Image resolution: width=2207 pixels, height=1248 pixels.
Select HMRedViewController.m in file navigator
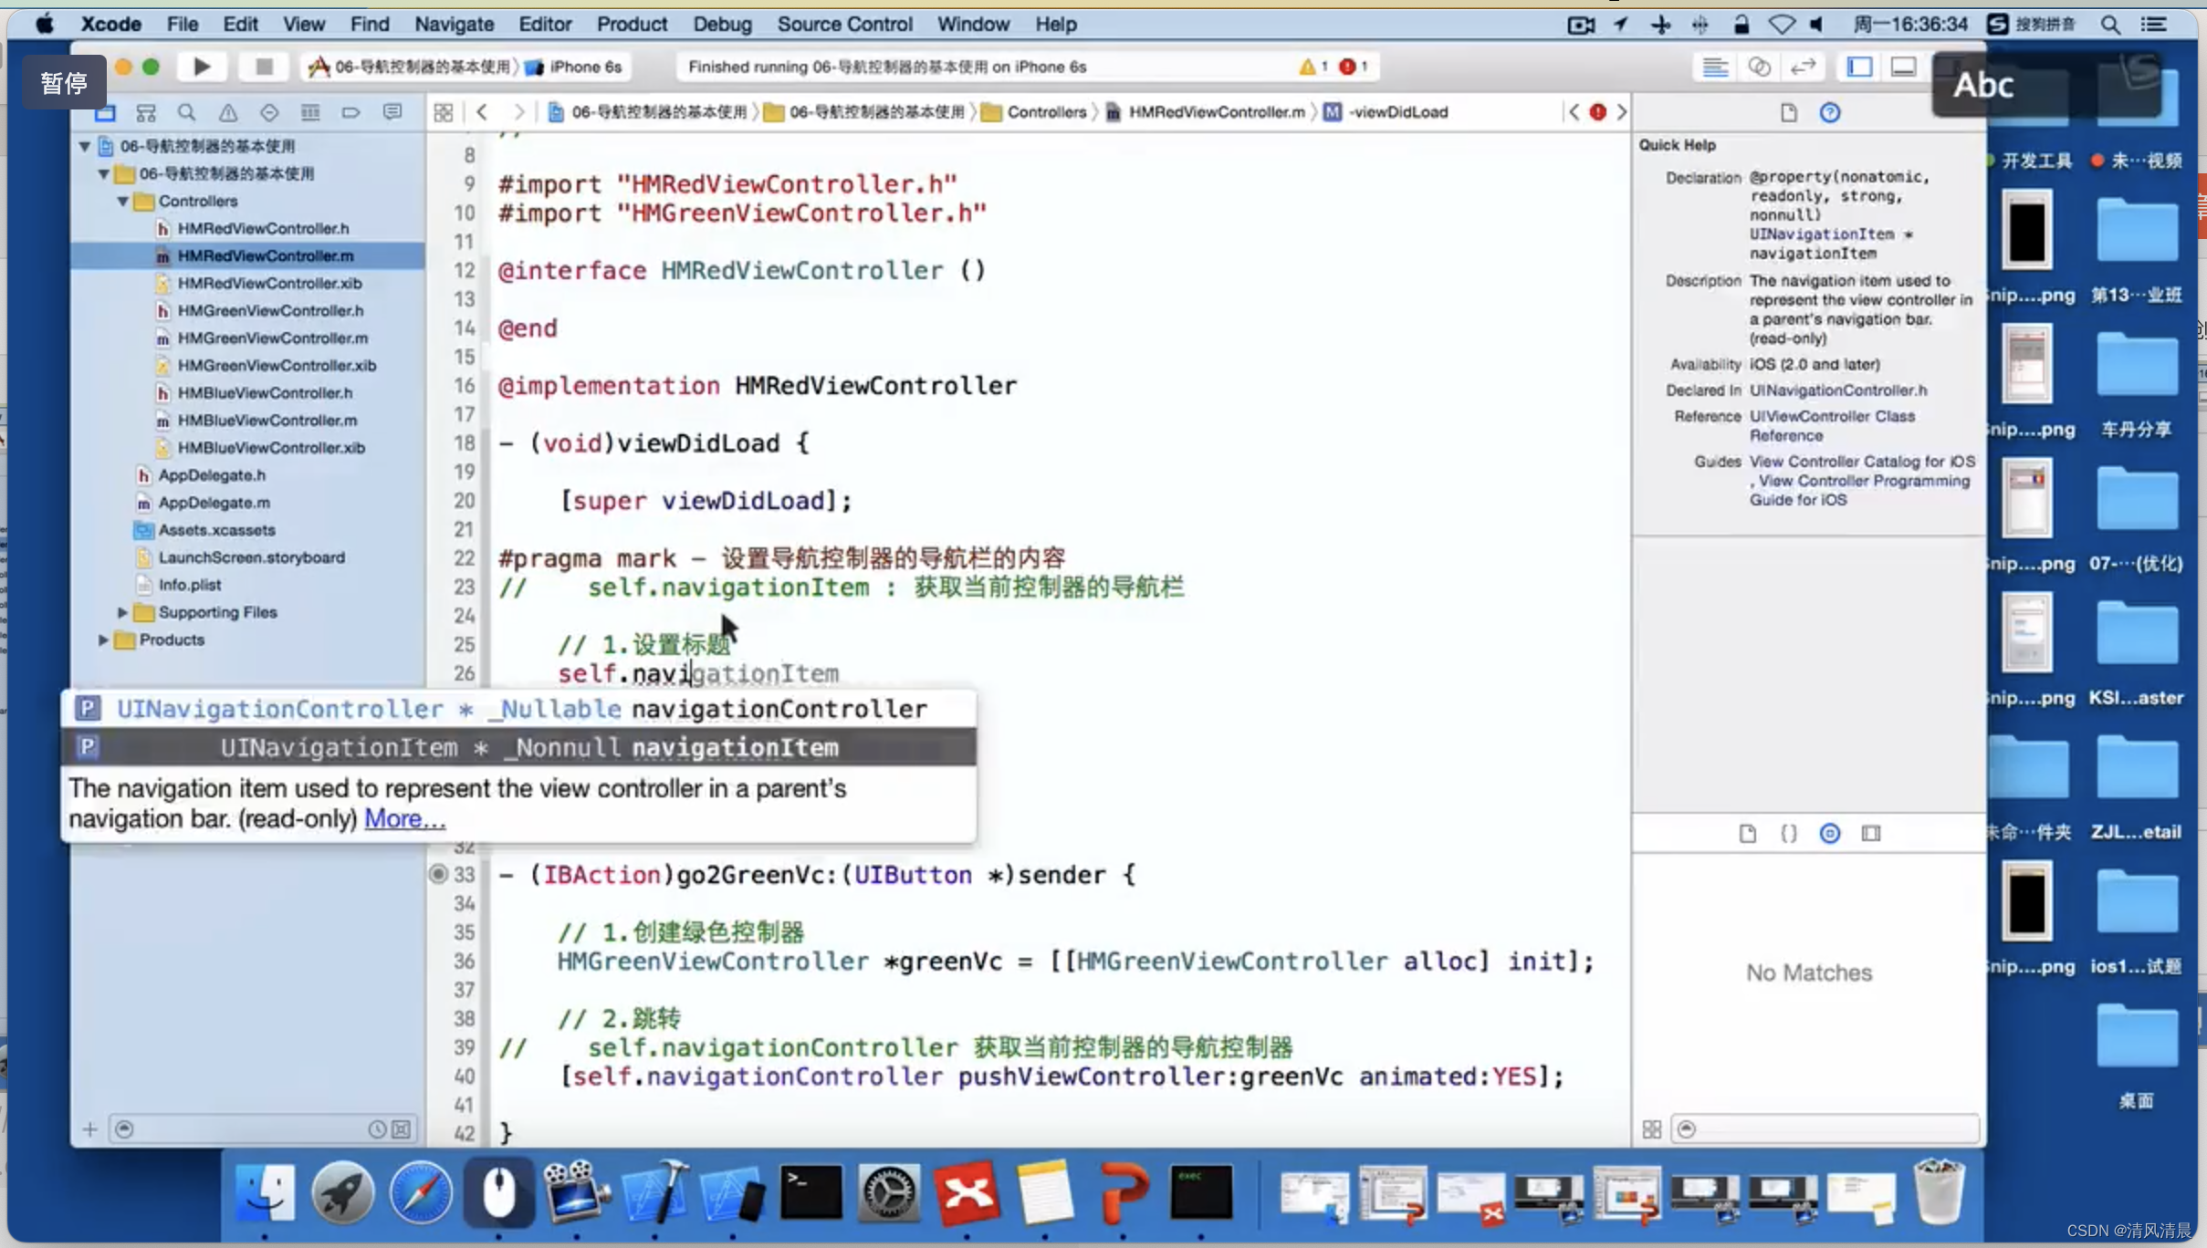[x=266, y=255]
